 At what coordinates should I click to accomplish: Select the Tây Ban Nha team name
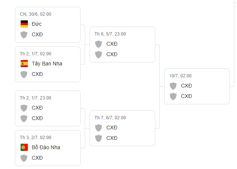tap(47, 64)
